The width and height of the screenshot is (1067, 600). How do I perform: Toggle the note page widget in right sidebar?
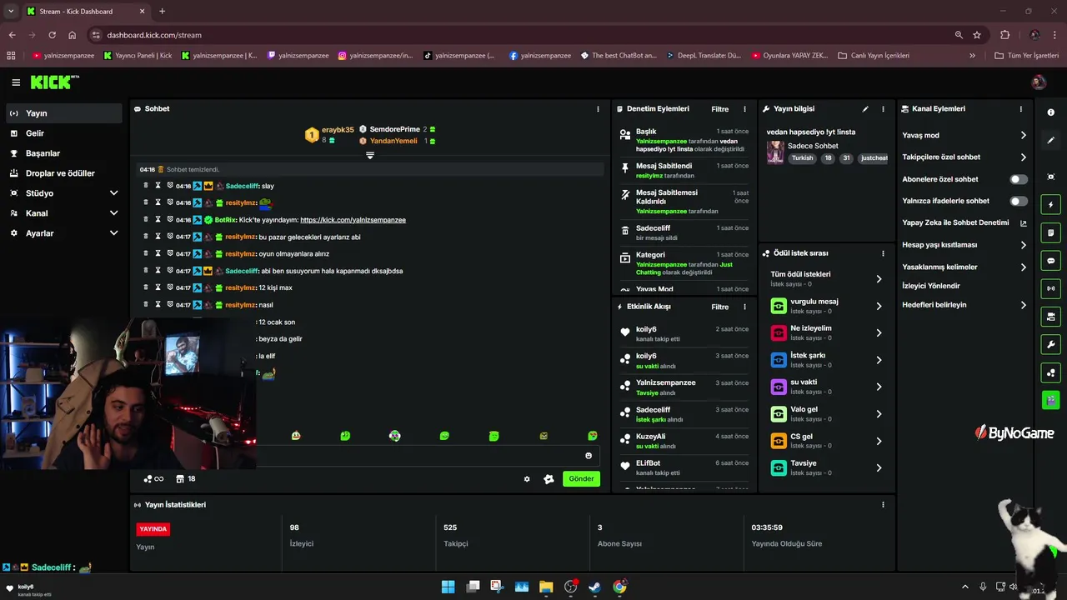[x=1050, y=232]
